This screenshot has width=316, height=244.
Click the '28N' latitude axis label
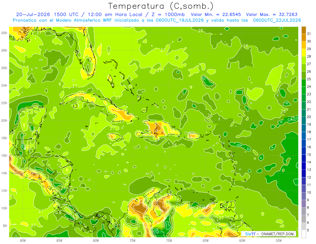4,50
